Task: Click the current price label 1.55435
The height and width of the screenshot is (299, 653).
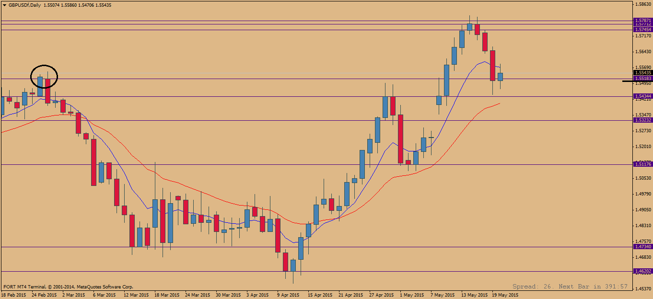Action: coord(643,73)
